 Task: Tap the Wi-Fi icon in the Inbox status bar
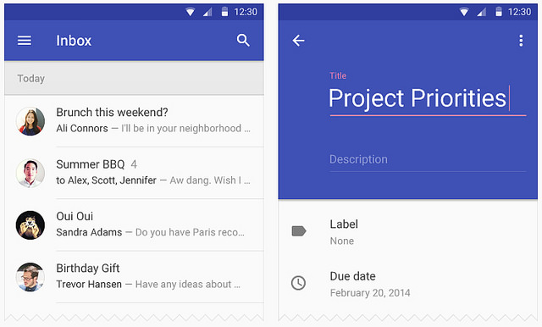190,12
